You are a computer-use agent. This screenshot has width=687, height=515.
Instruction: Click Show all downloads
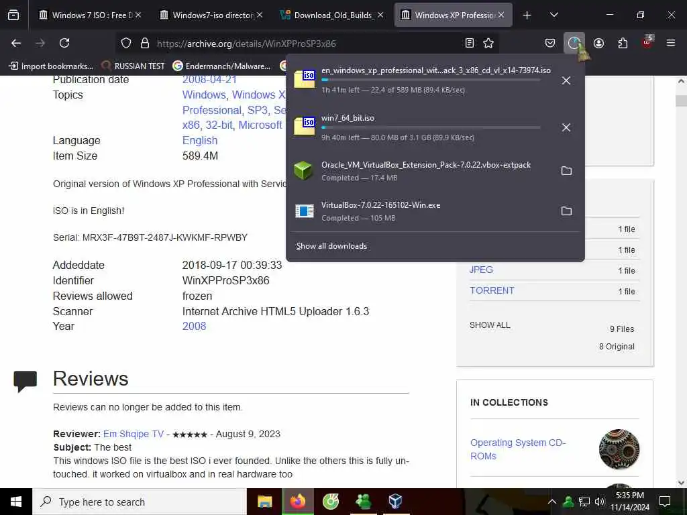(331, 246)
